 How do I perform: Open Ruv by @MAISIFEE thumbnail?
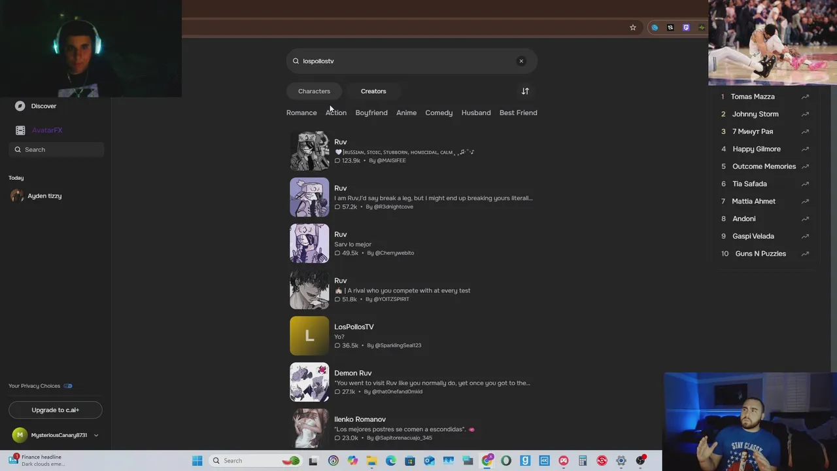pyautogui.click(x=309, y=151)
